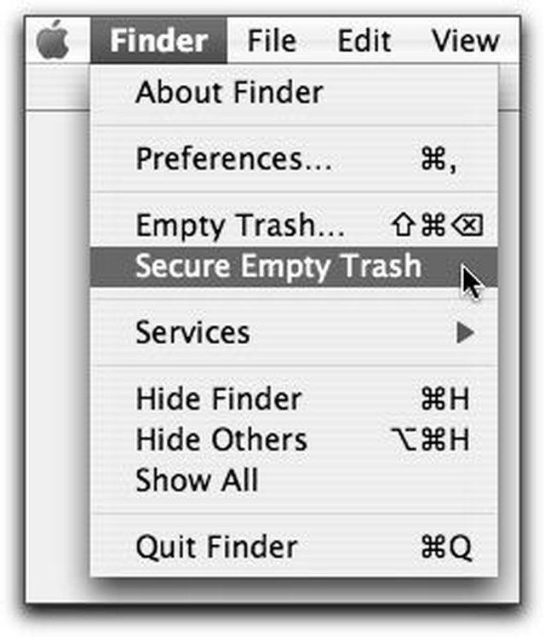Choose Secure Empty Trash
The width and height of the screenshot is (545, 637).
294,267
